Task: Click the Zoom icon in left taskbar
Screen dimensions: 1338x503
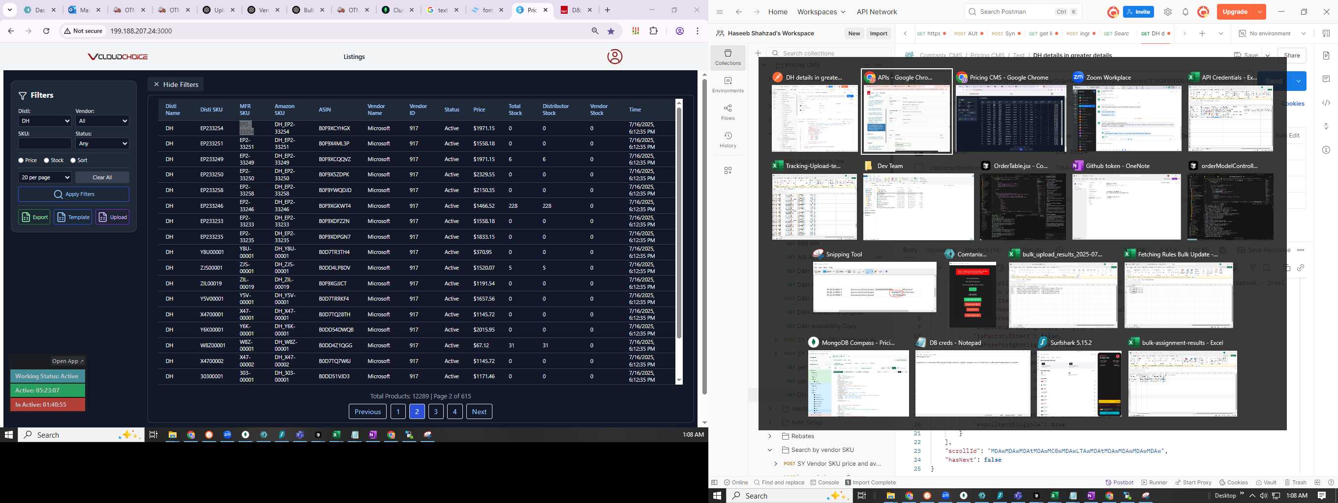Action: pos(227,435)
